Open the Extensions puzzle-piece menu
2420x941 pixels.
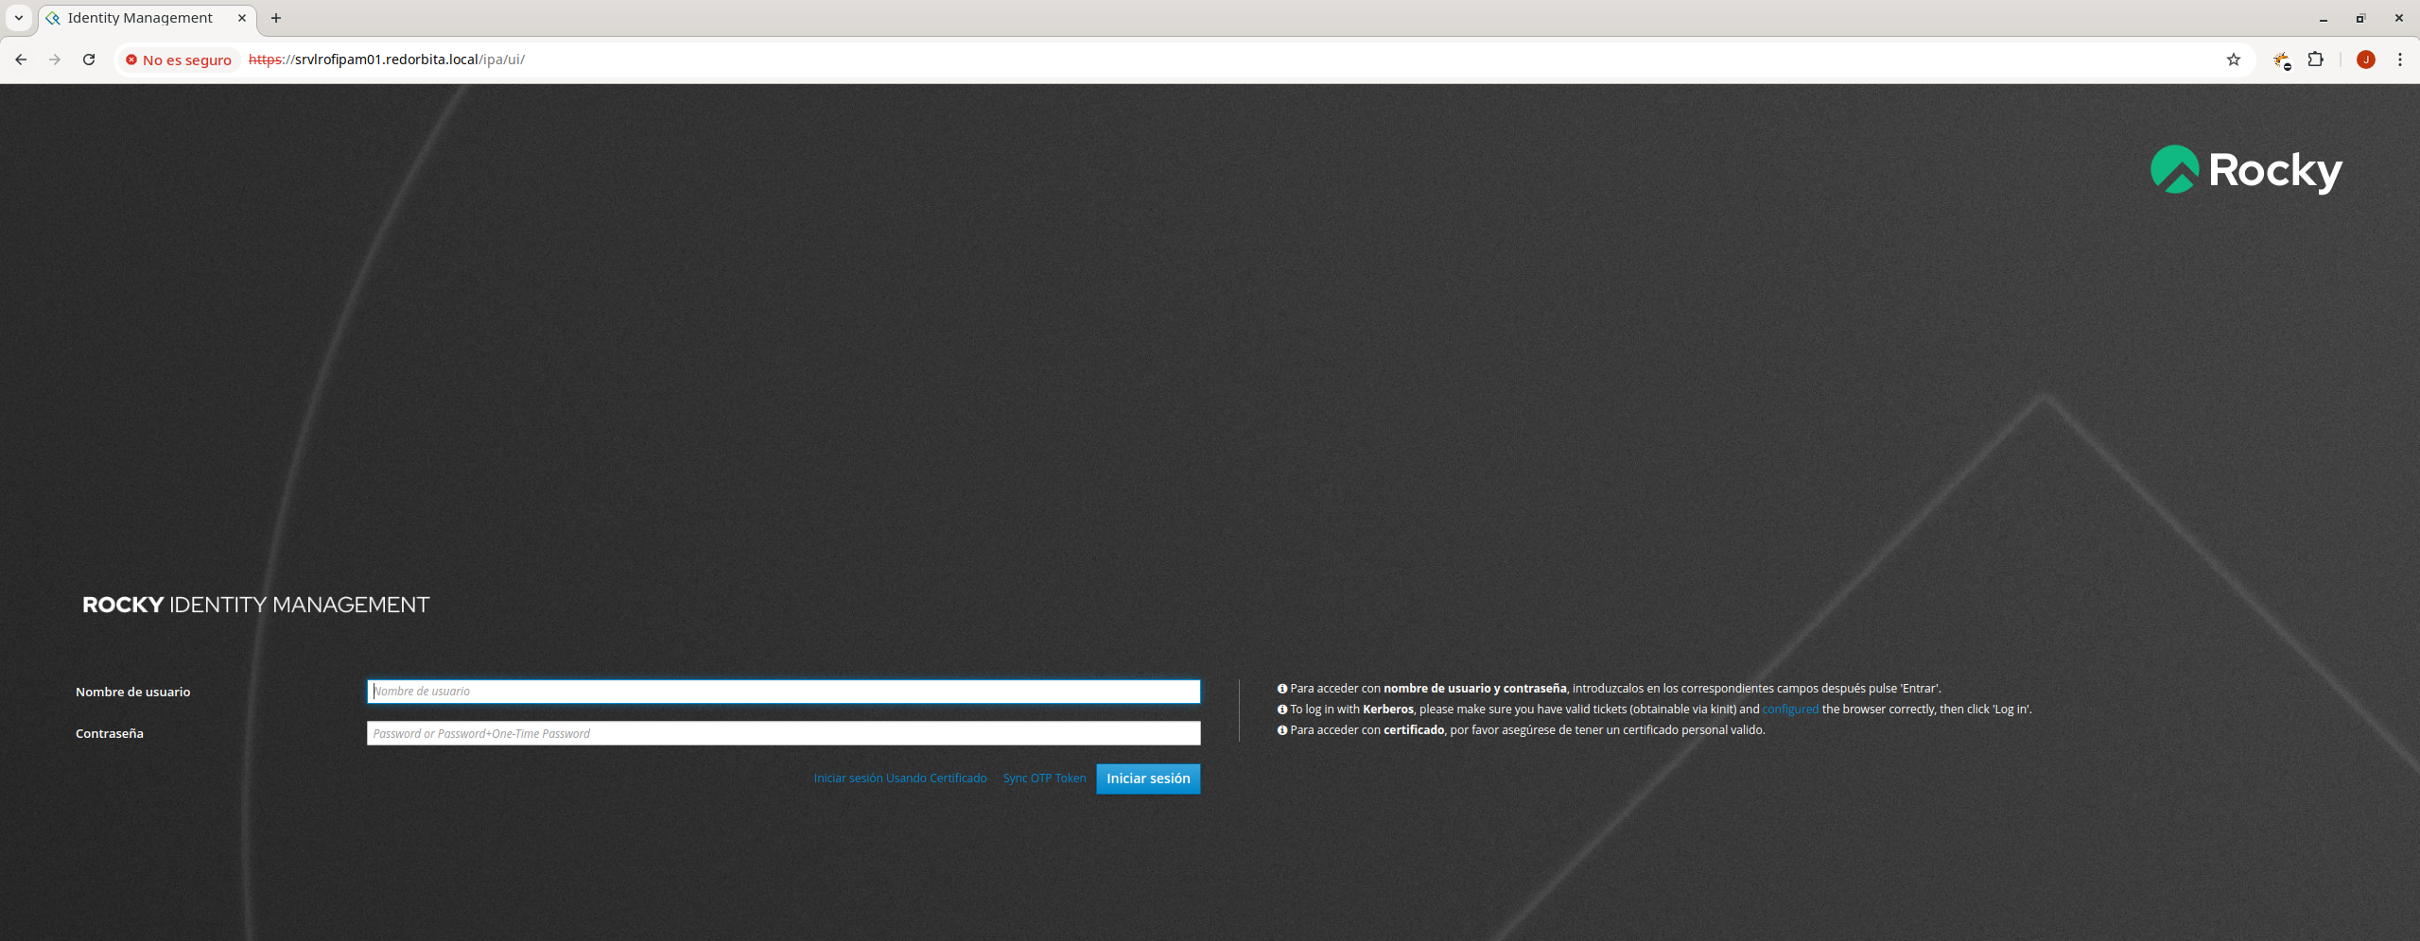coord(2315,60)
